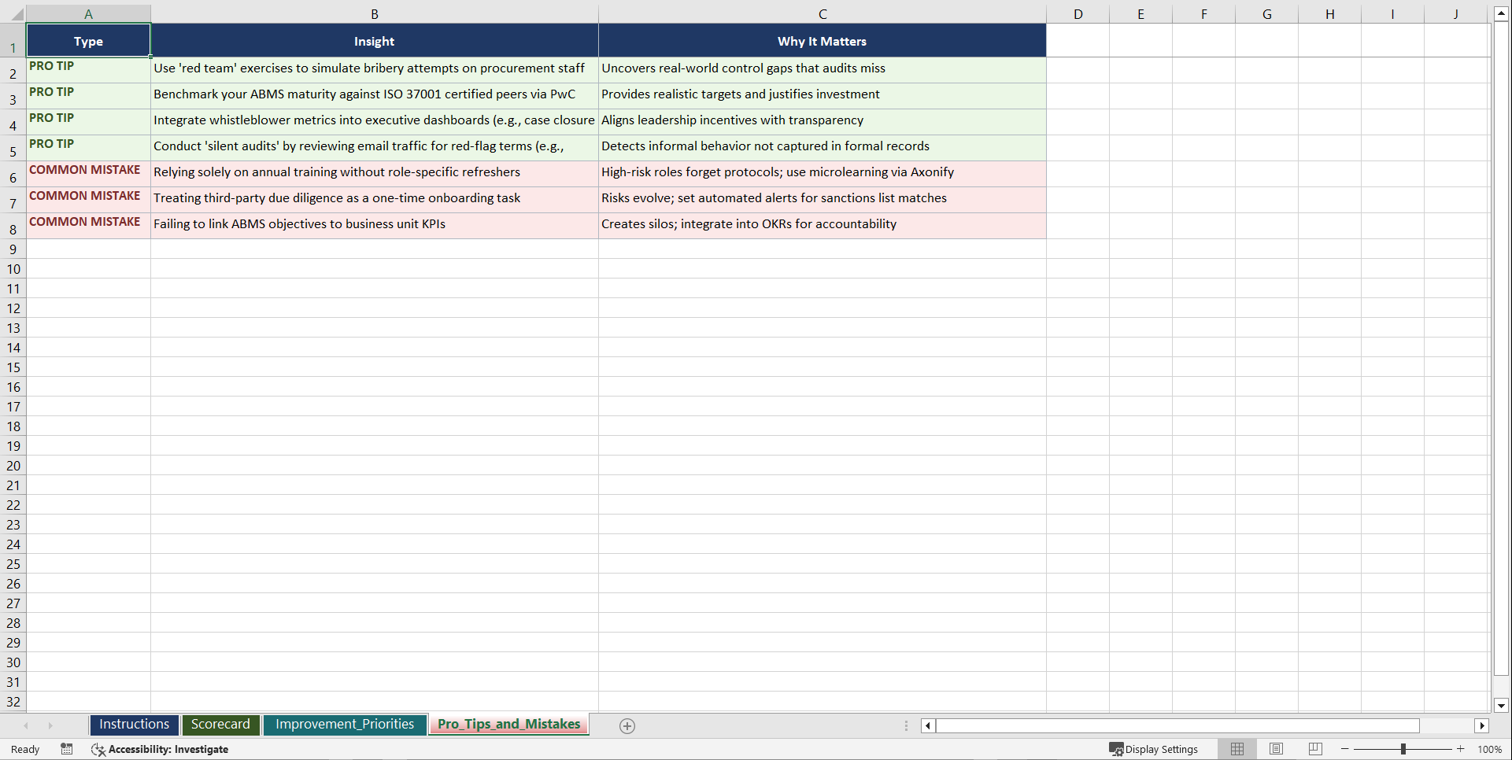The image size is (1512, 760).
Task: Click the vertical scrollbar down arrow
Action: (x=1501, y=706)
